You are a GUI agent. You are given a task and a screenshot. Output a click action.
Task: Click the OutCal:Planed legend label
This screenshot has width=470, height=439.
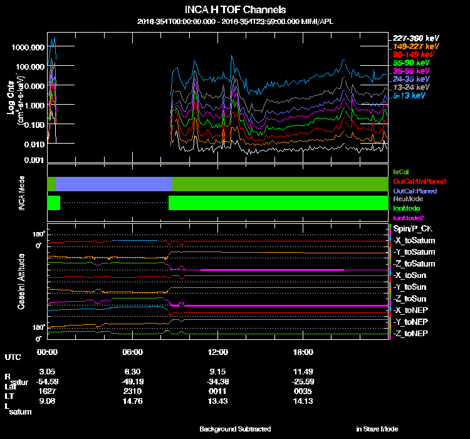414,190
